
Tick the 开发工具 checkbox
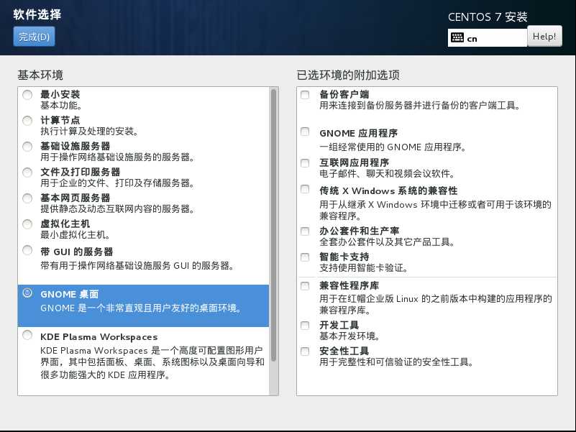tap(305, 326)
